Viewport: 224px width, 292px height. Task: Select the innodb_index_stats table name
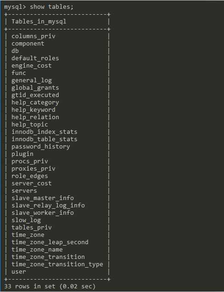(45, 132)
